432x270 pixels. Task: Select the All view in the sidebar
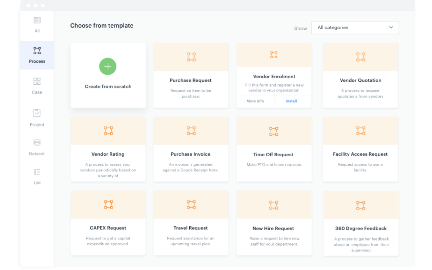pyautogui.click(x=37, y=25)
